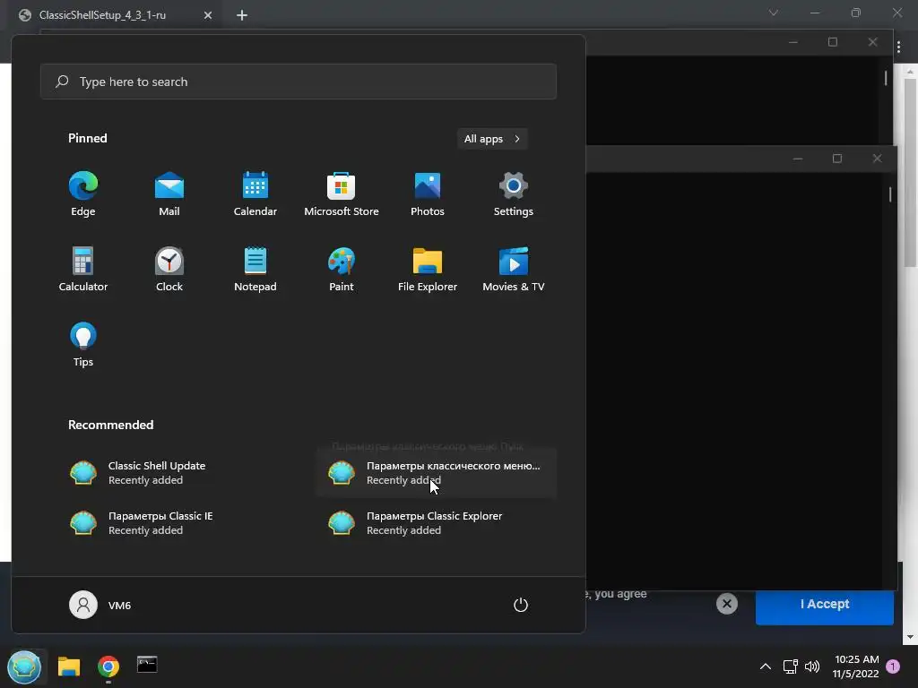Launch Calculator
Image resolution: width=918 pixels, height=688 pixels.
pos(83,270)
